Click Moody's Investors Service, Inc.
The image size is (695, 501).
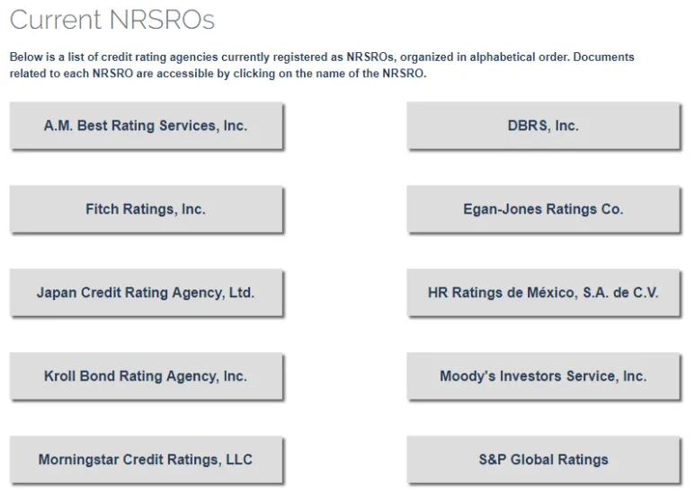pyautogui.click(x=543, y=376)
